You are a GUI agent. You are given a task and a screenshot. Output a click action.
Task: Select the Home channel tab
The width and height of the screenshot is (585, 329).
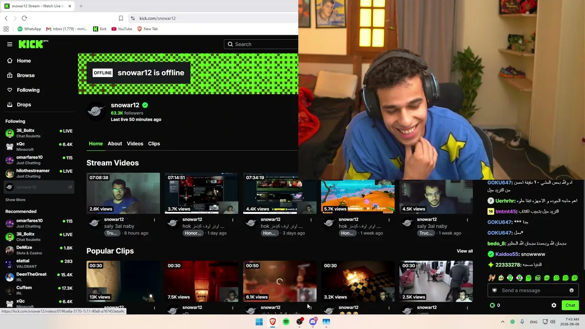coord(96,143)
